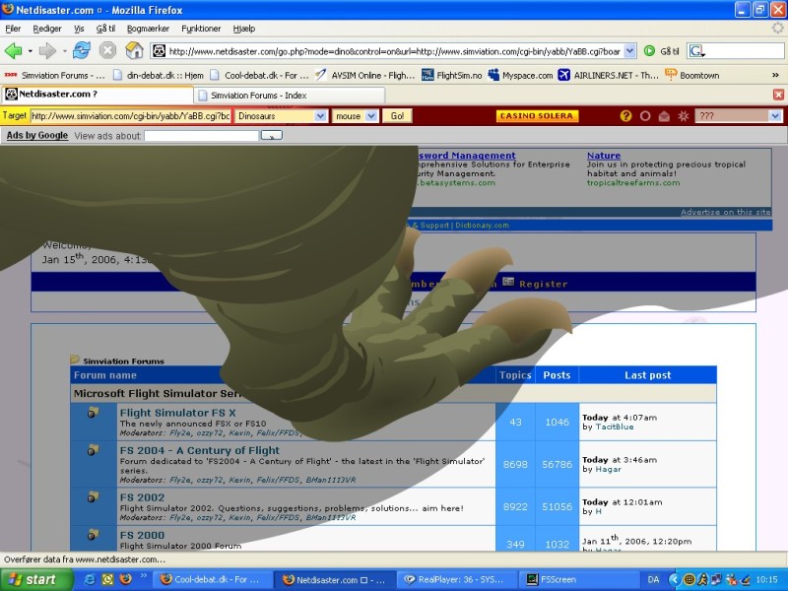The image size is (788, 591).
Task: Click the Netdisaster help question mark icon
Action: click(x=625, y=116)
